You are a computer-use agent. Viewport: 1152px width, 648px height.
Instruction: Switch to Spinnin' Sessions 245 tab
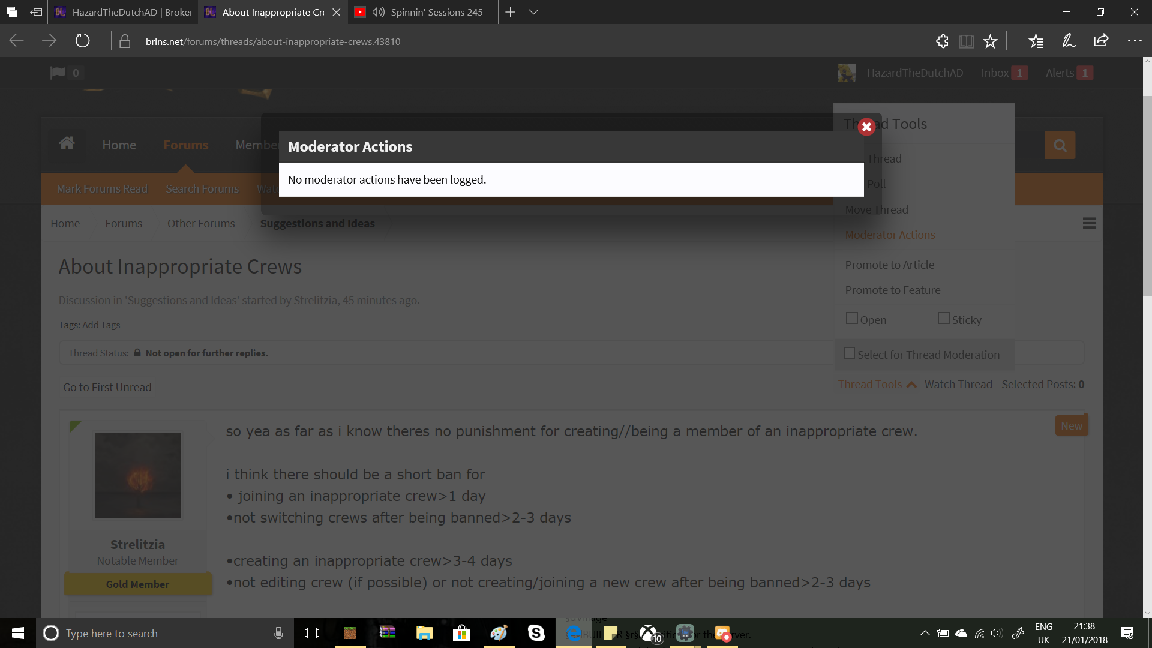423,12
